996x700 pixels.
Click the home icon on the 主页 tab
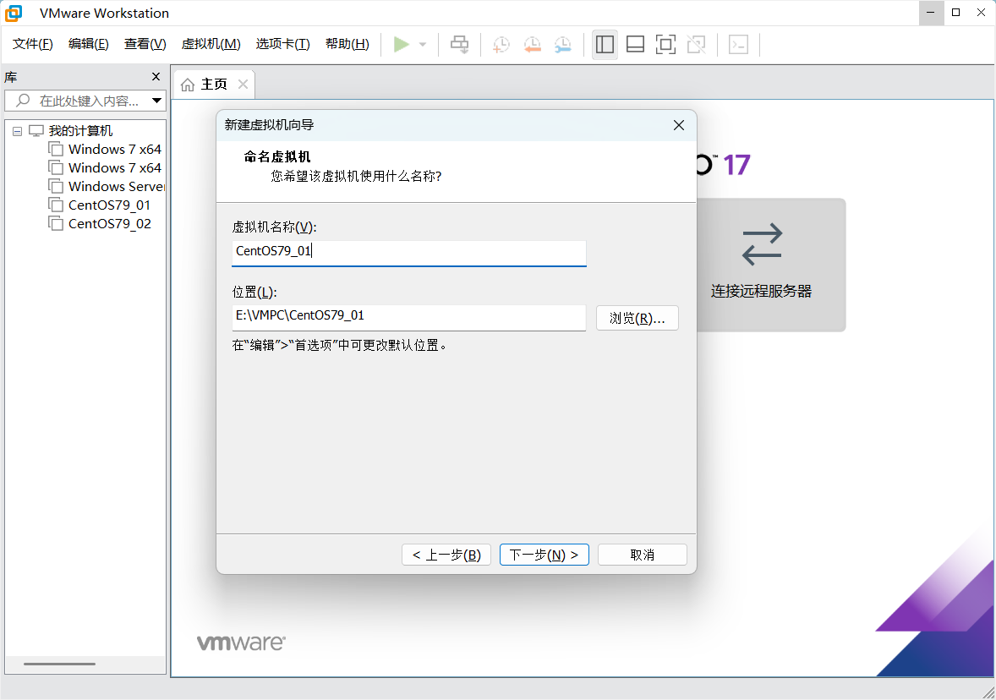click(x=188, y=85)
